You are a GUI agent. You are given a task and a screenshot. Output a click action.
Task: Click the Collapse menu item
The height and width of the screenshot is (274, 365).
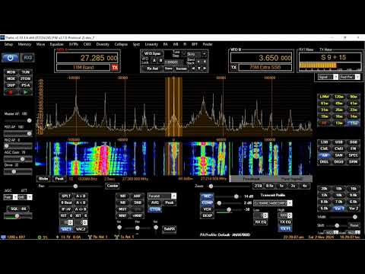121,44
